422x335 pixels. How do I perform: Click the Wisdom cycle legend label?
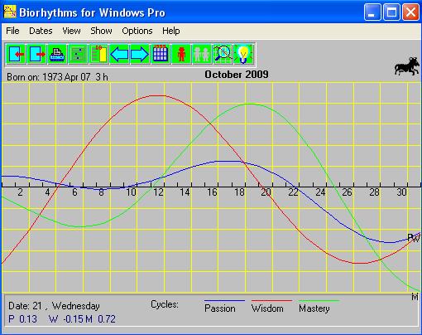pos(267,308)
